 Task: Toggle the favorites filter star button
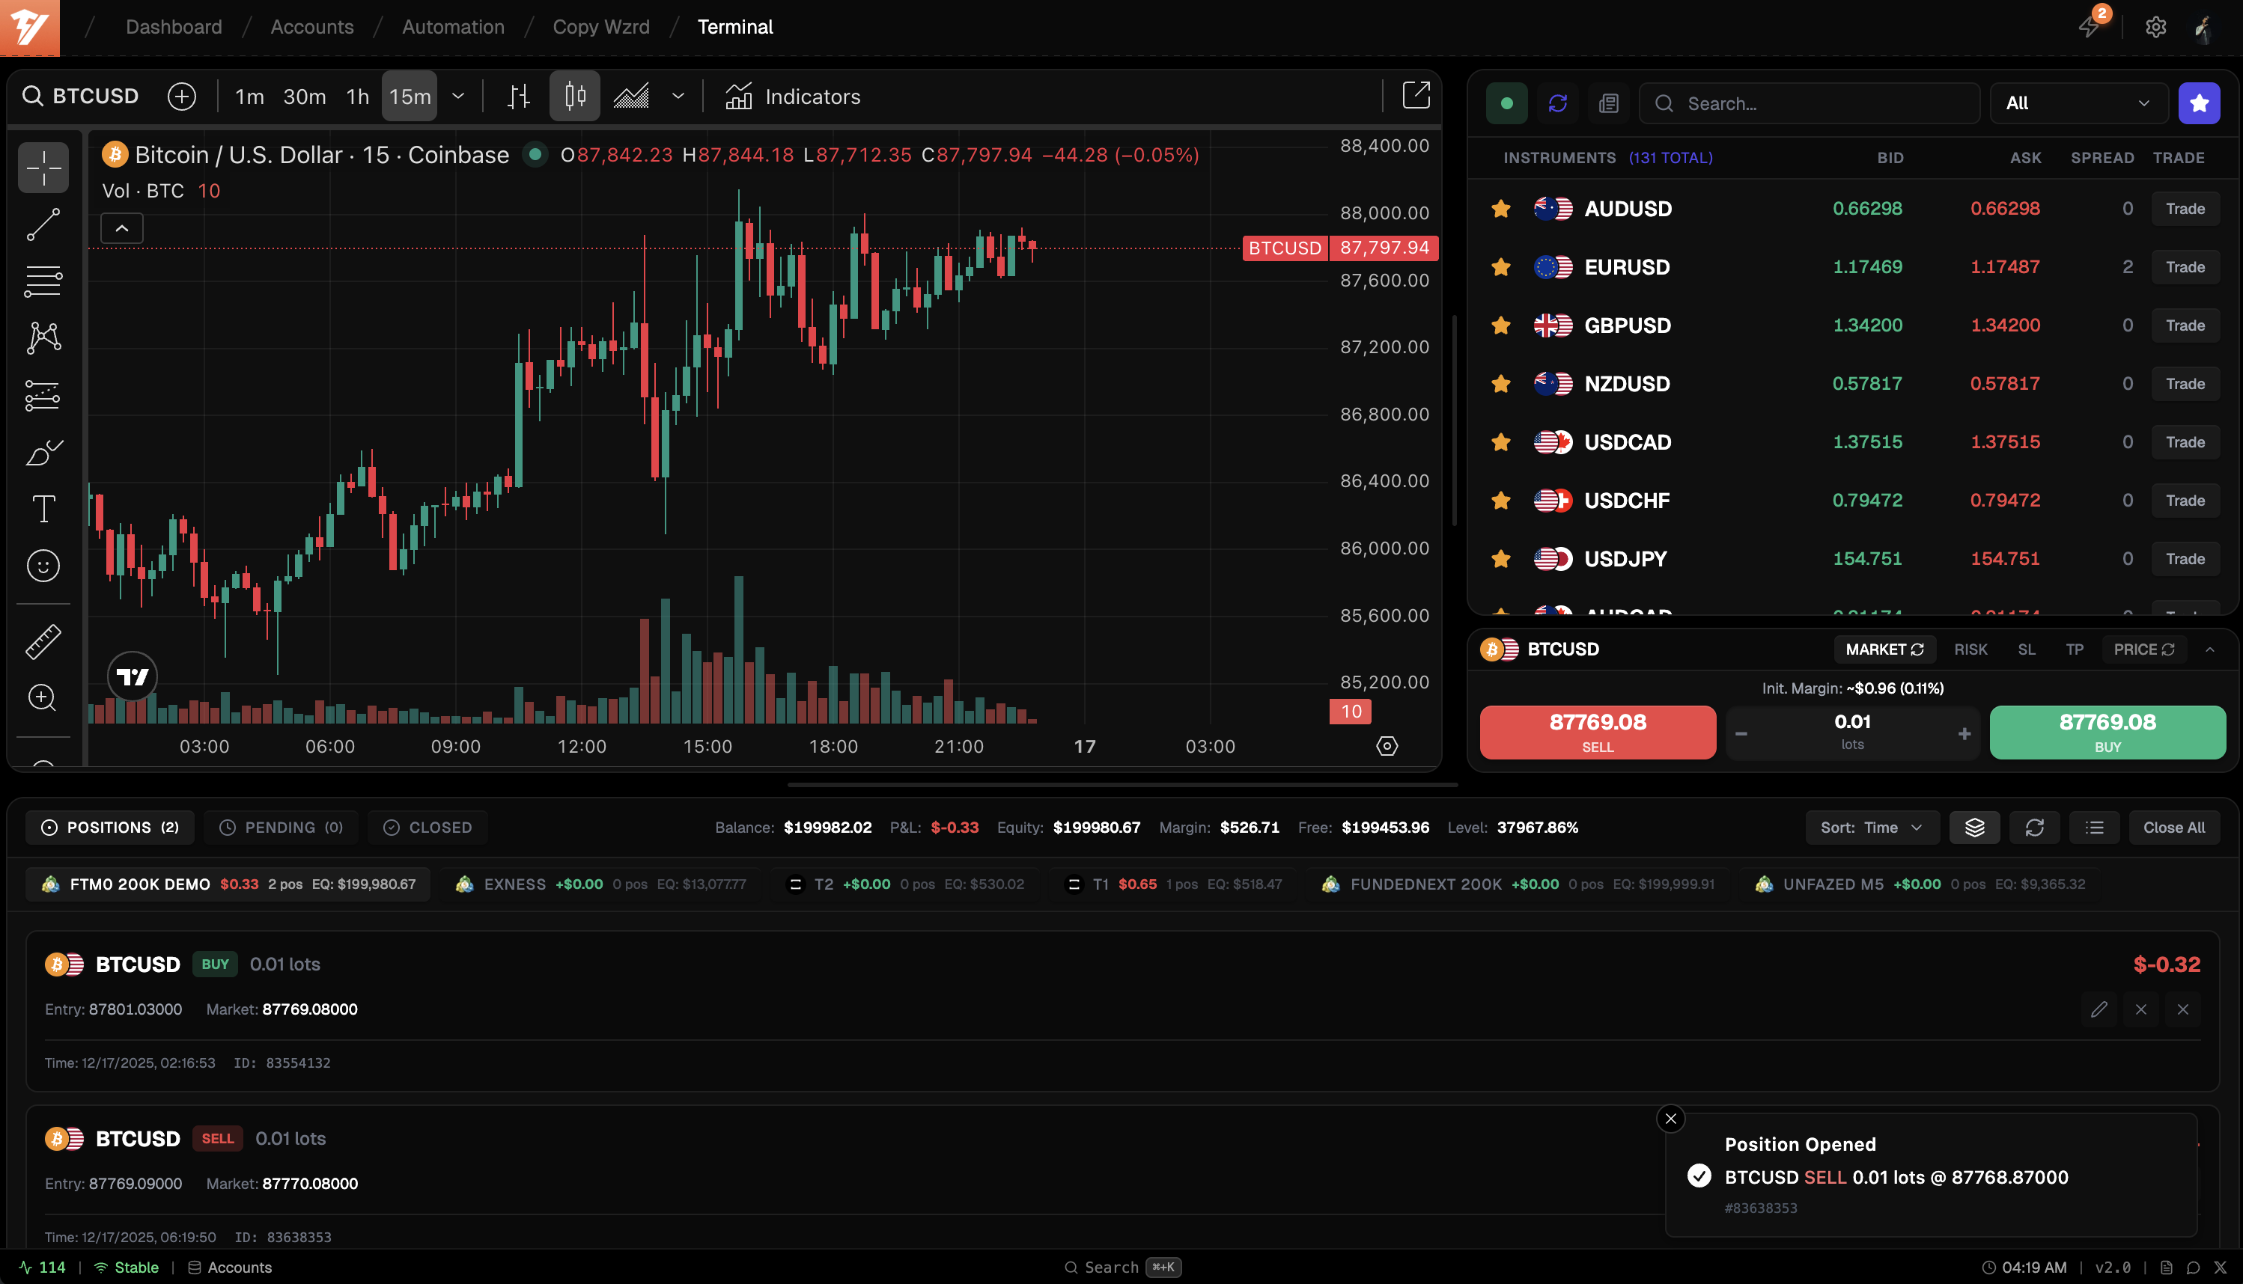point(2199,103)
